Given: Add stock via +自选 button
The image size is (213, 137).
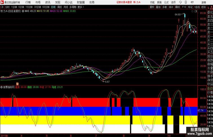Looking at the screenshot, I should point(197,7).
